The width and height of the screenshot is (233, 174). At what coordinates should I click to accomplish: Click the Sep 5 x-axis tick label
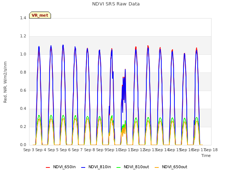53,150
